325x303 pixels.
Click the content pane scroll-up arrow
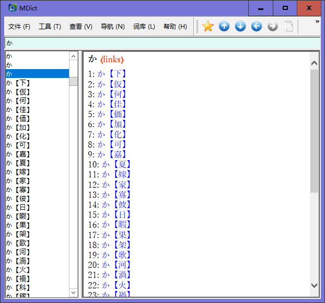[x=314, y=63]
